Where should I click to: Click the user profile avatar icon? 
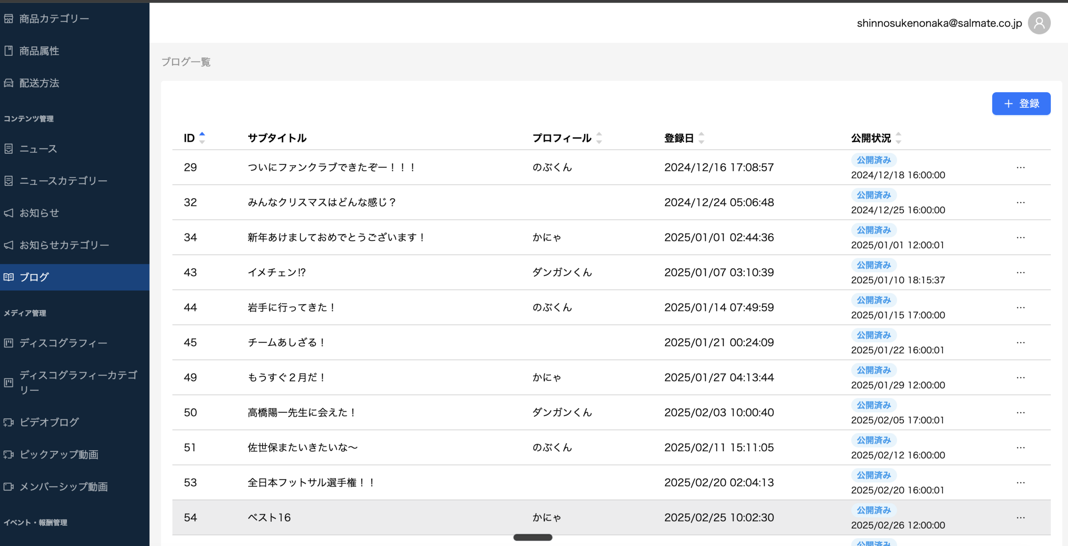[1039, 23]
